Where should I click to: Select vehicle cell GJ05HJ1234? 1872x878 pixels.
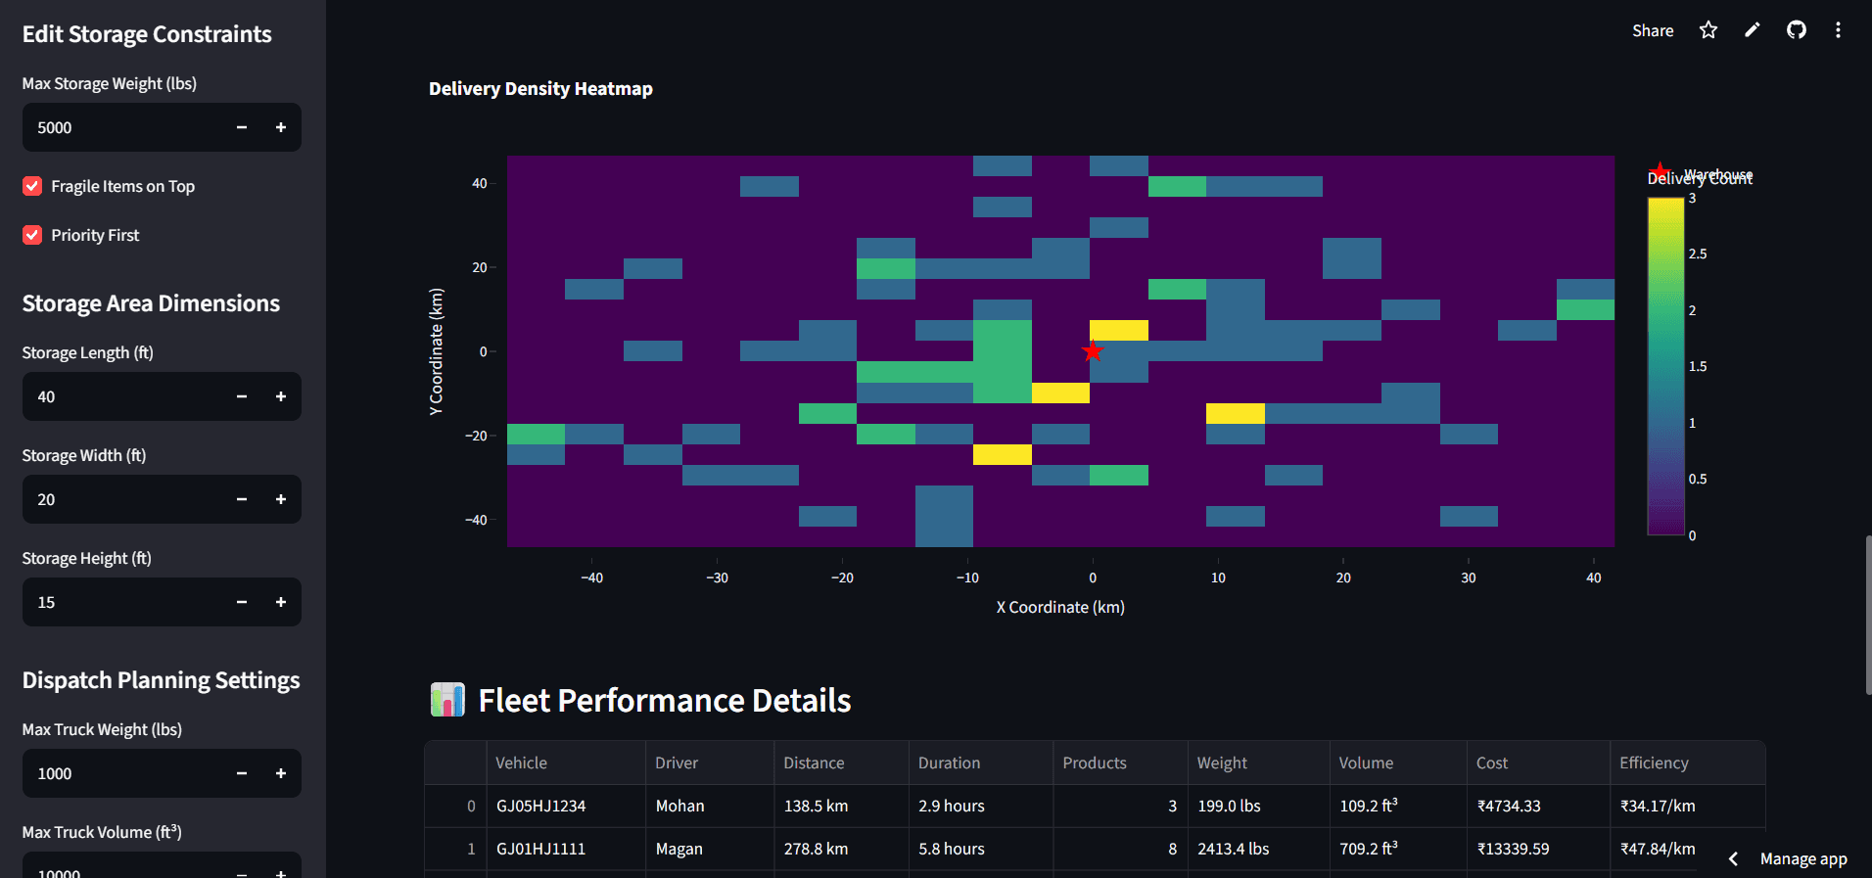(565, 806)
